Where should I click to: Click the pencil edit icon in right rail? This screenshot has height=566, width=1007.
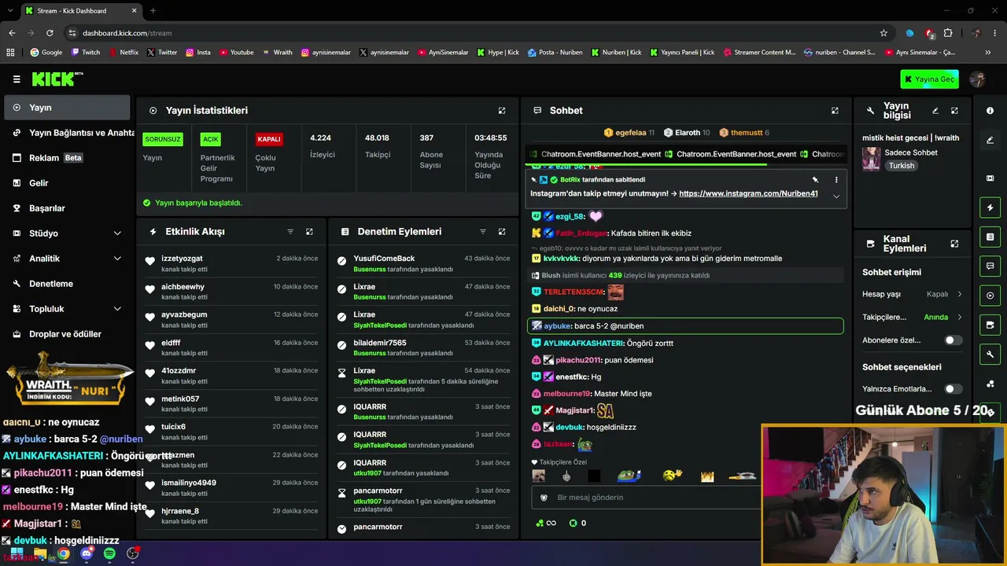[990, 140]
